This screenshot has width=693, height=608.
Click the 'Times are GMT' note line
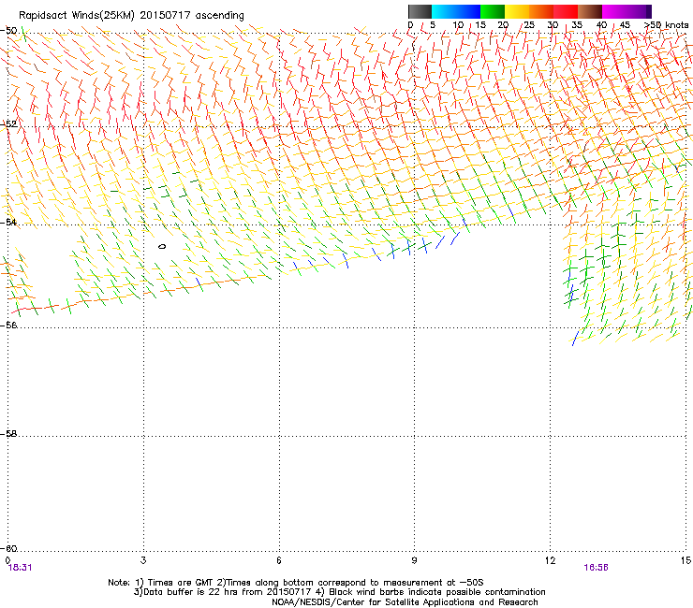point(296,583)
